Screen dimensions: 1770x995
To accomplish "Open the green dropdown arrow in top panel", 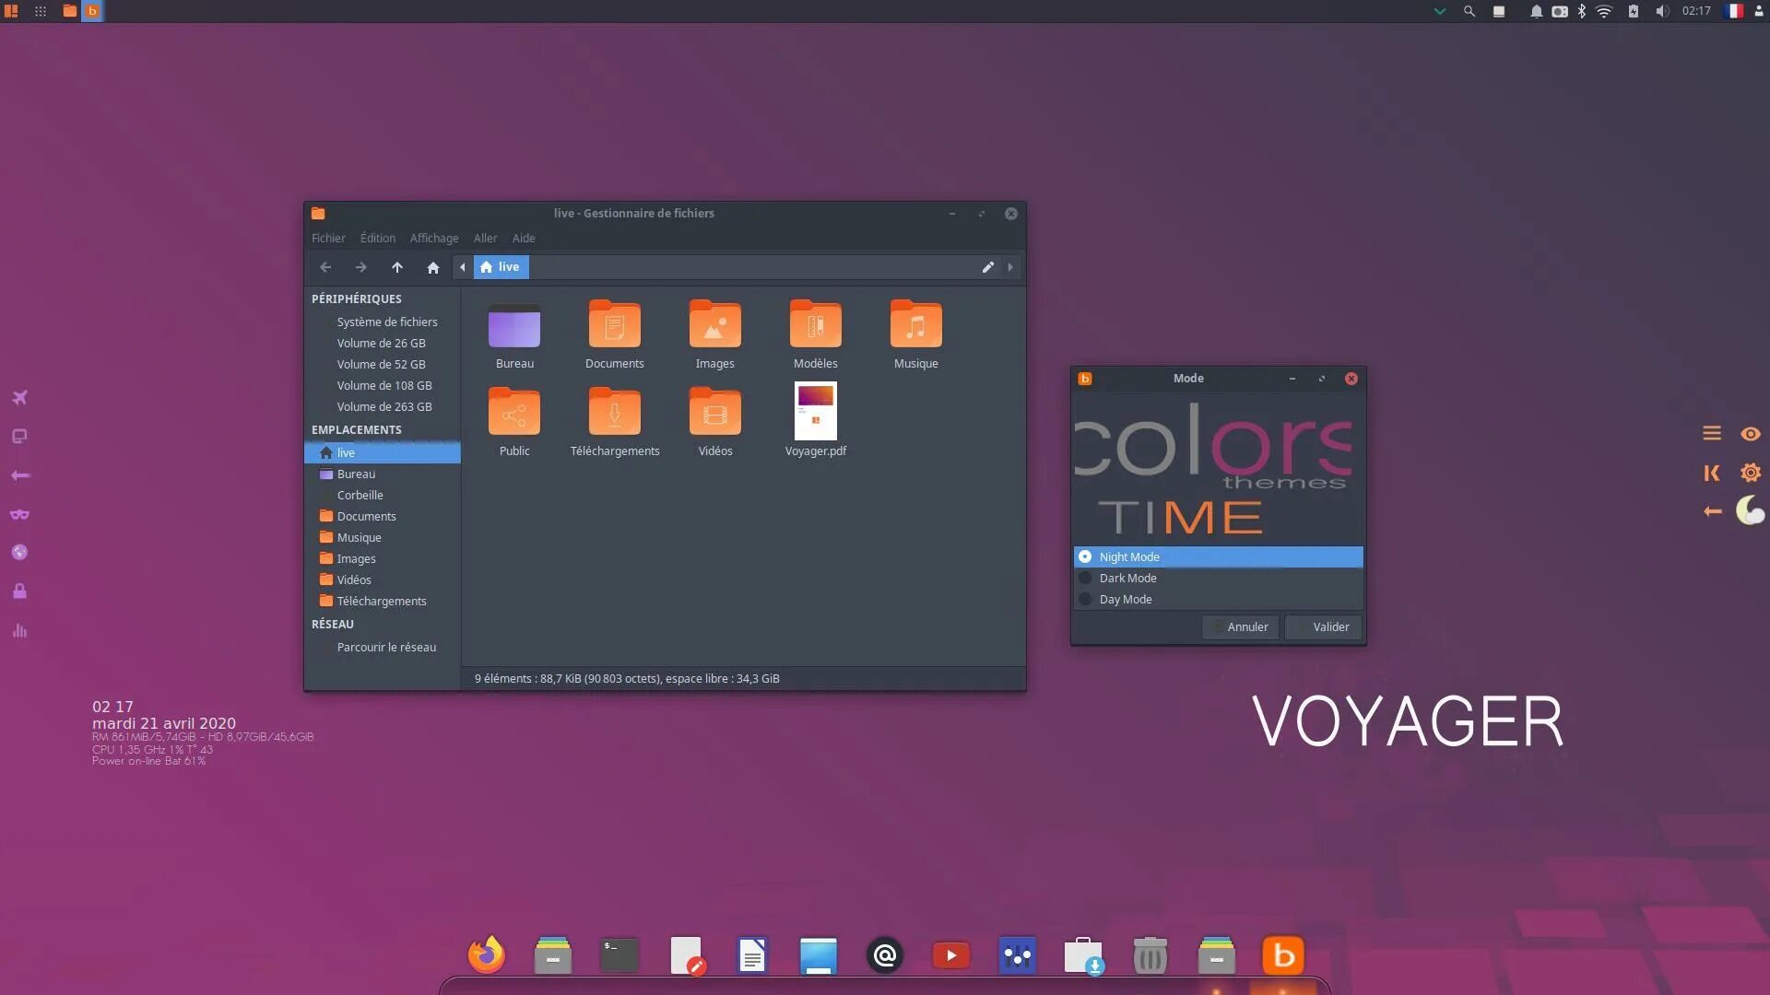I will [1439, 11].
